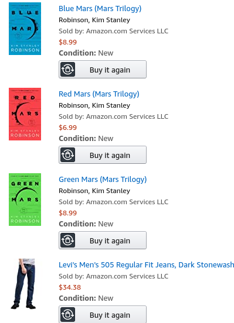Open the Blue Mars (Mars Trilogy) link
The height and width of the screenshot is (323, 234).
pos(100,9)
